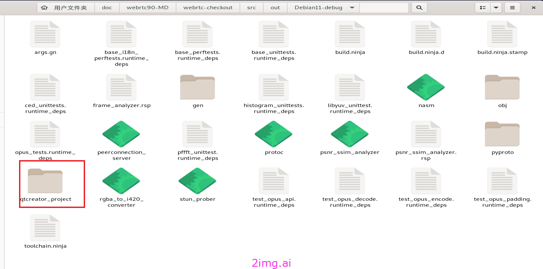Switch to list view
The height and width of the screenshot is (269, 543).
pyautogui.click(x=482, y=8)
